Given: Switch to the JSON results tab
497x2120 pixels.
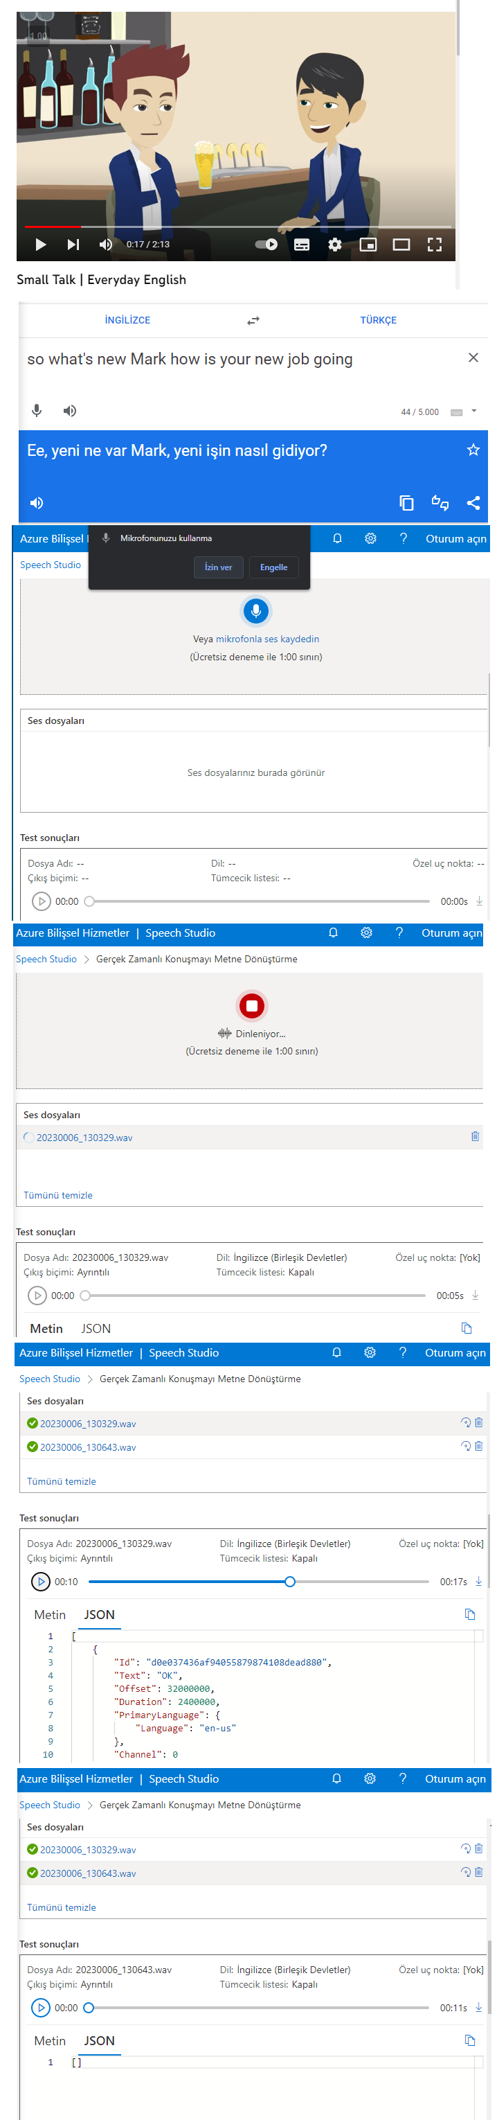Looking at the screenshot, I should pyautogui.click(x=99, y=1615).
